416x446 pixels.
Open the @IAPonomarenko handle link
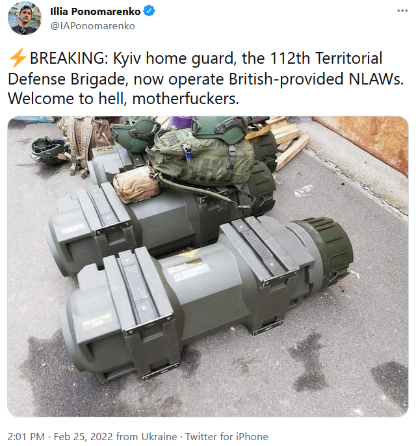pyautogui.click(x=93, y=26)
